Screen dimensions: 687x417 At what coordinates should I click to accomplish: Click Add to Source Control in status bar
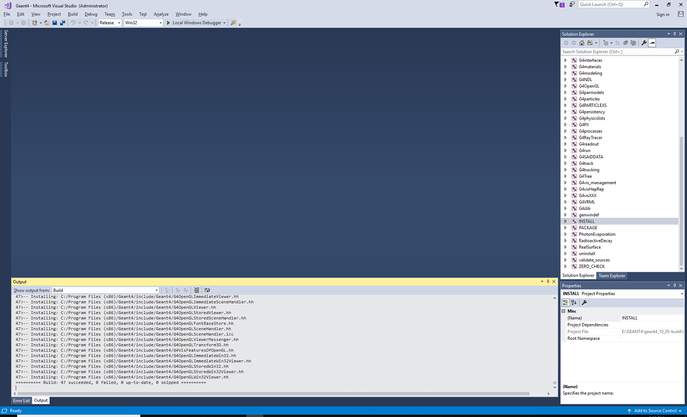click(654, 411)
